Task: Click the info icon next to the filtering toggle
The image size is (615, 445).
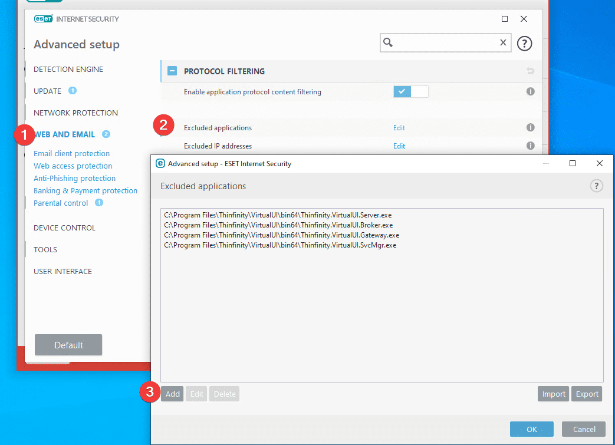Action: point(530,91)
